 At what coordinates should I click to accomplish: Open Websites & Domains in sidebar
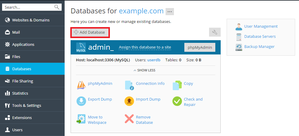[31, 20]
